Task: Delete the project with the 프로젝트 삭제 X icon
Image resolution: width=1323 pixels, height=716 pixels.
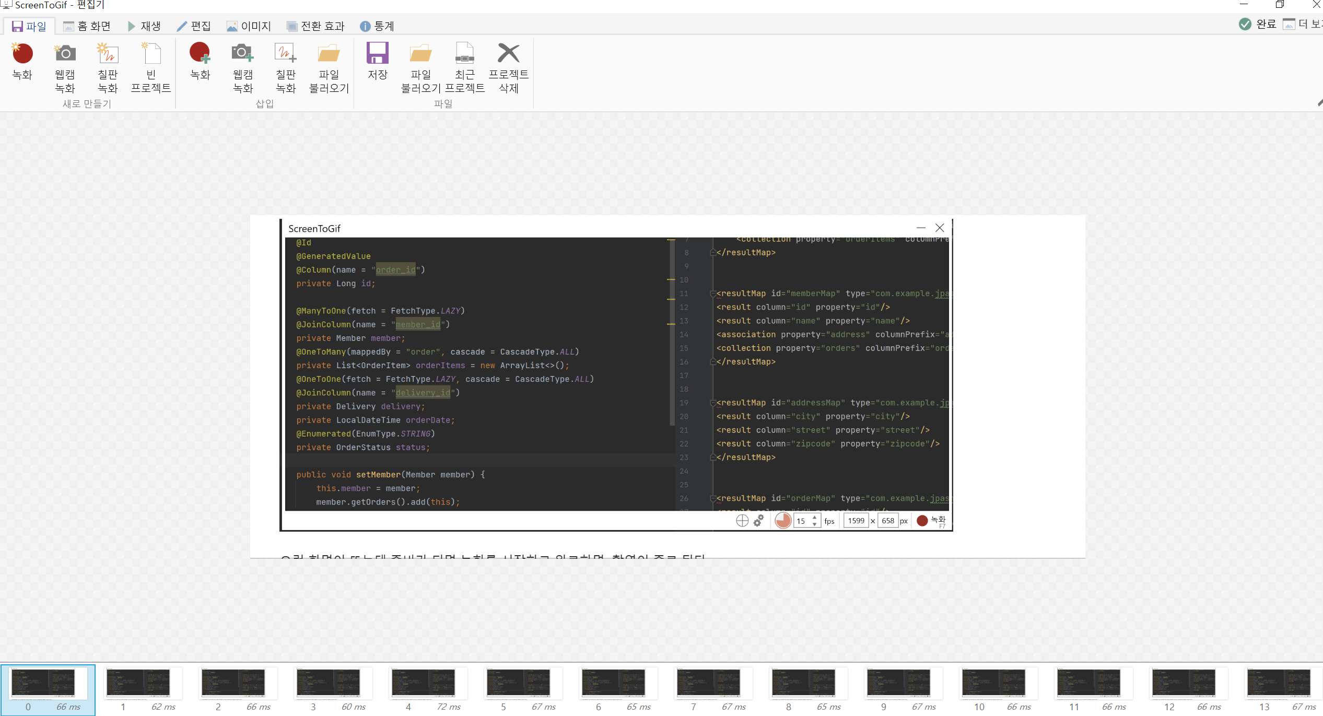Action: pos(508,54)
